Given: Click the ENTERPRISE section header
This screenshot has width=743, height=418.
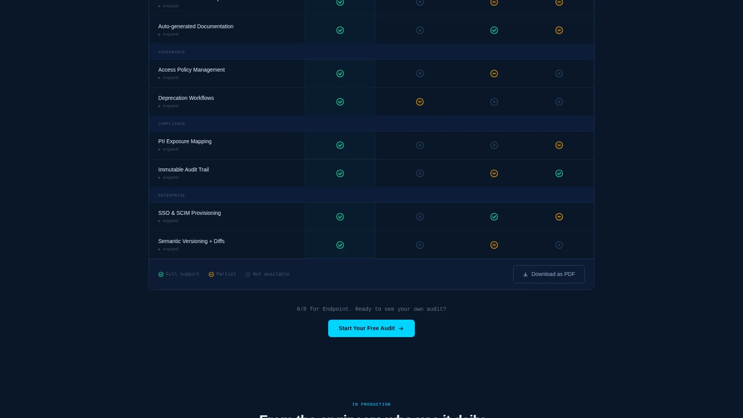Looking at the screenshot, I should (x=172, y=195).
